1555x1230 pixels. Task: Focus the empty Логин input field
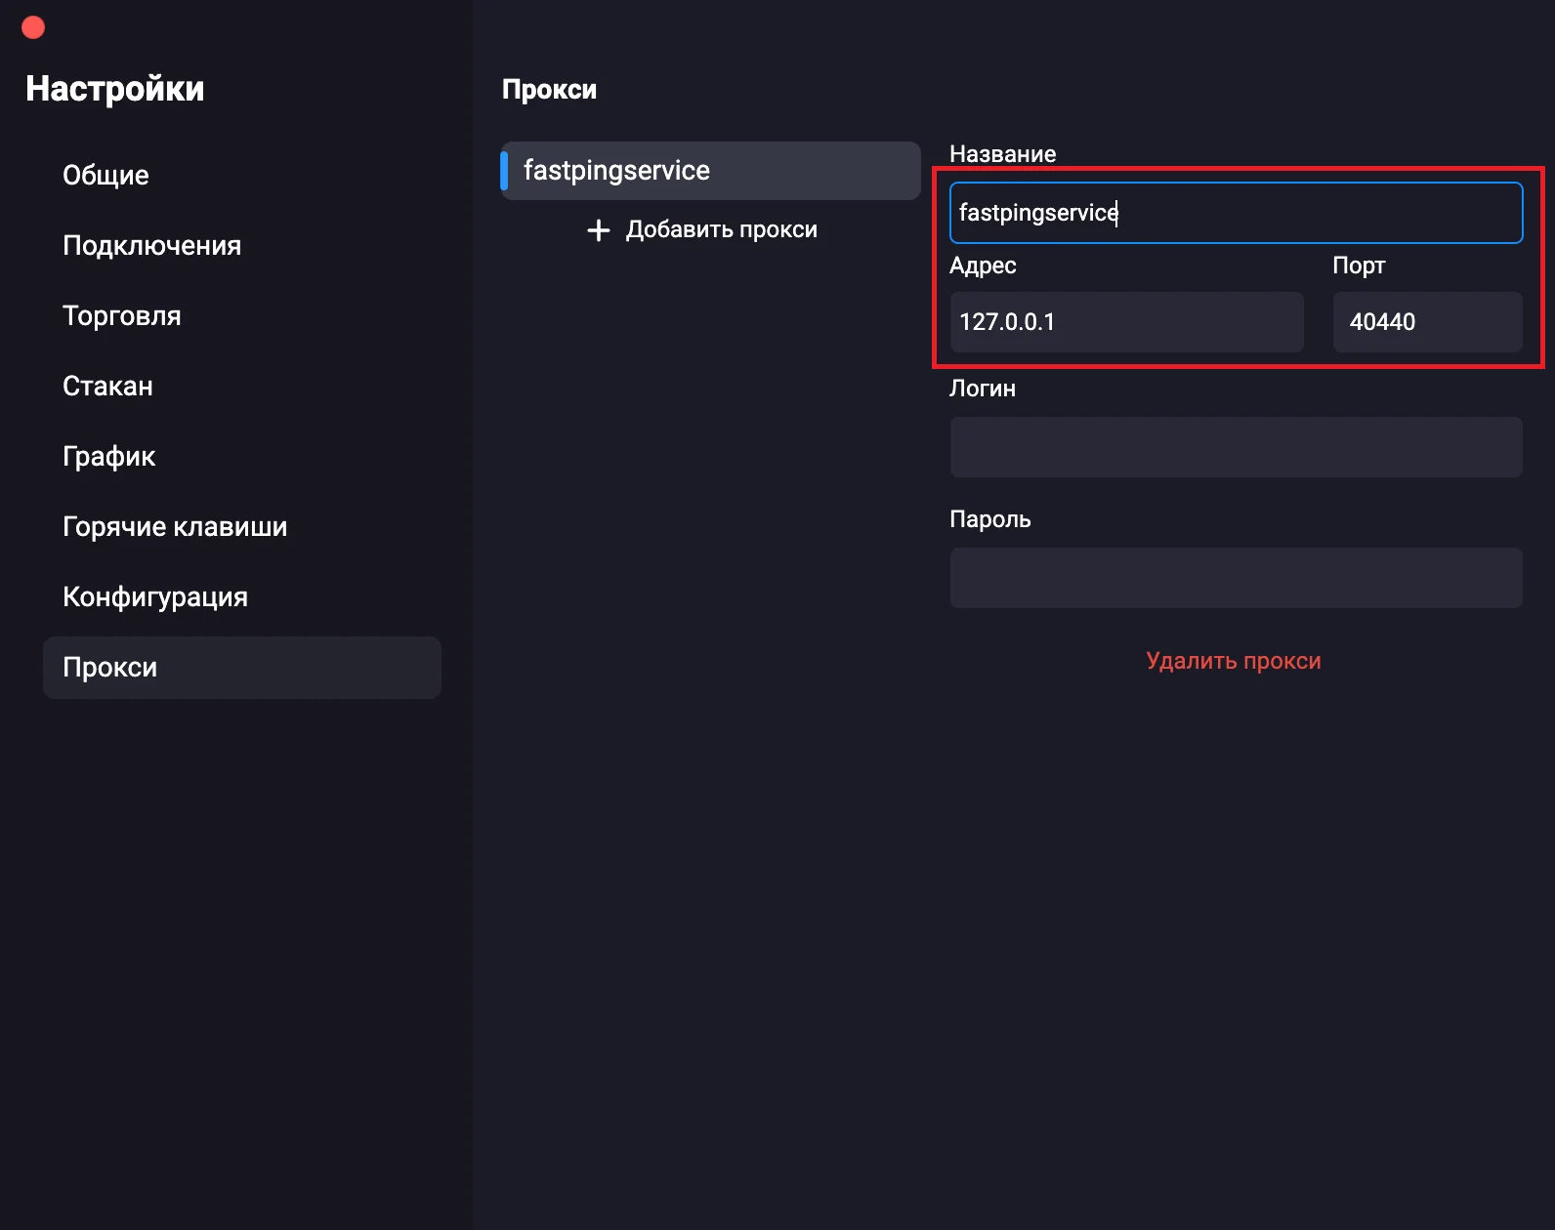(x=1236, y=447)
